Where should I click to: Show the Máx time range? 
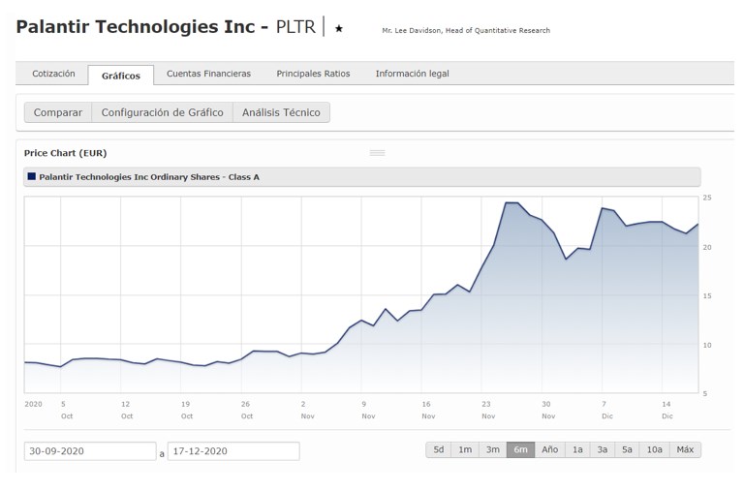pyautogui.click(x=685, y=449)
